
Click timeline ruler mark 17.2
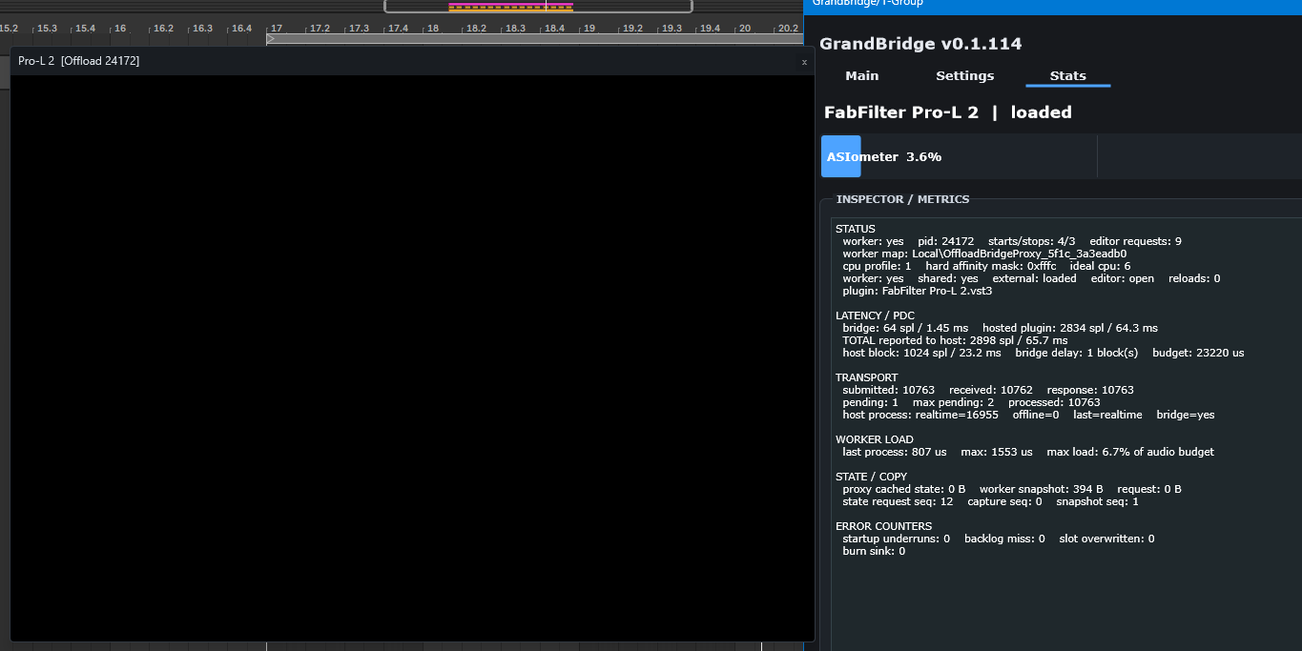[320, 29]
